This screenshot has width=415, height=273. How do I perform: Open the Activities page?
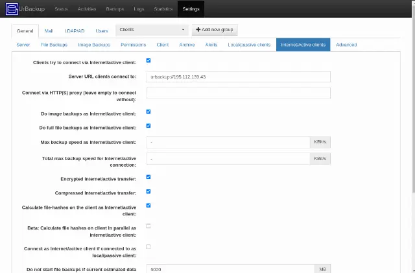[87, 9]
